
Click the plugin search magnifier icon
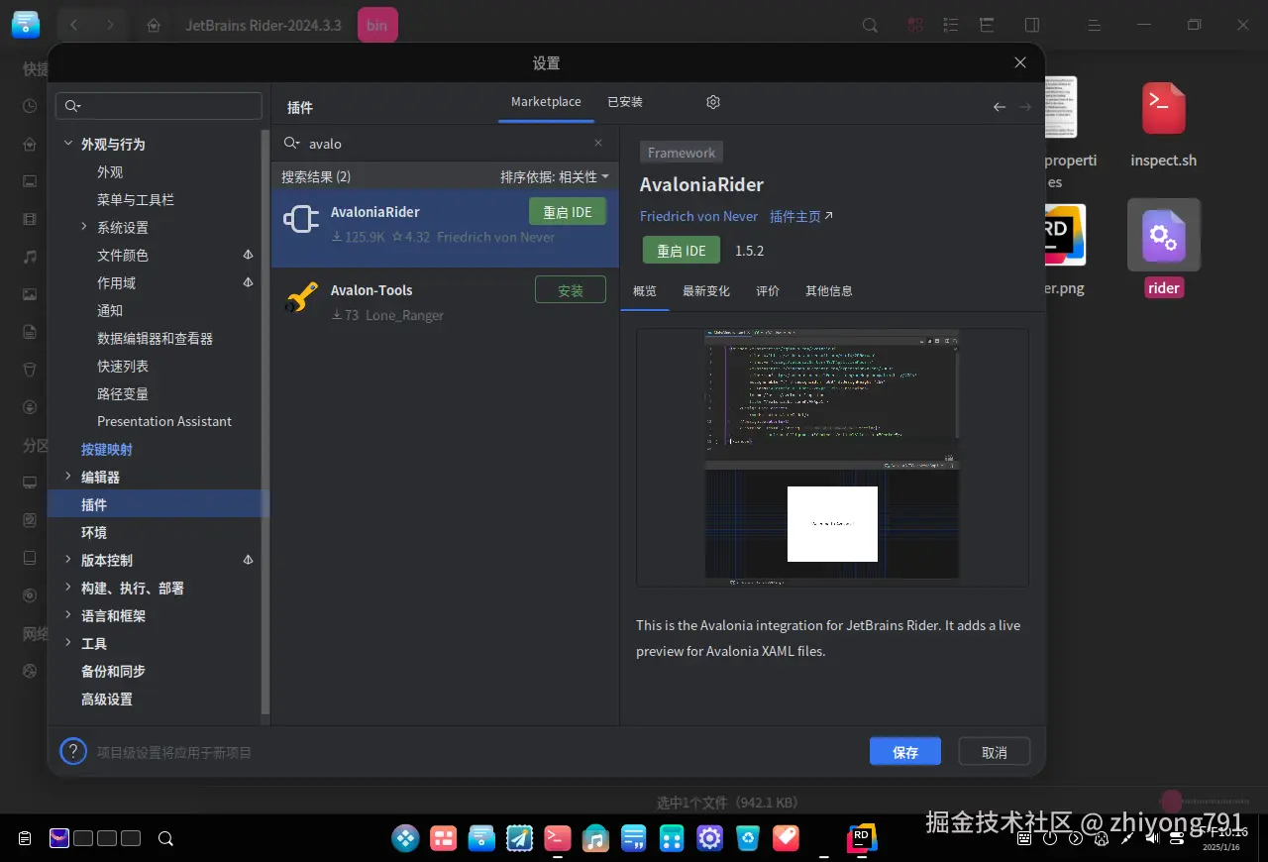coord(291,143)
